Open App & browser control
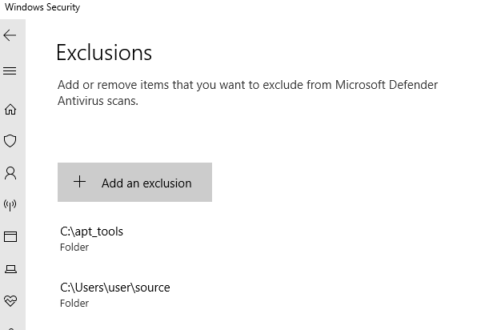Viewport: 485px width, 330px height. click(10, 237)
